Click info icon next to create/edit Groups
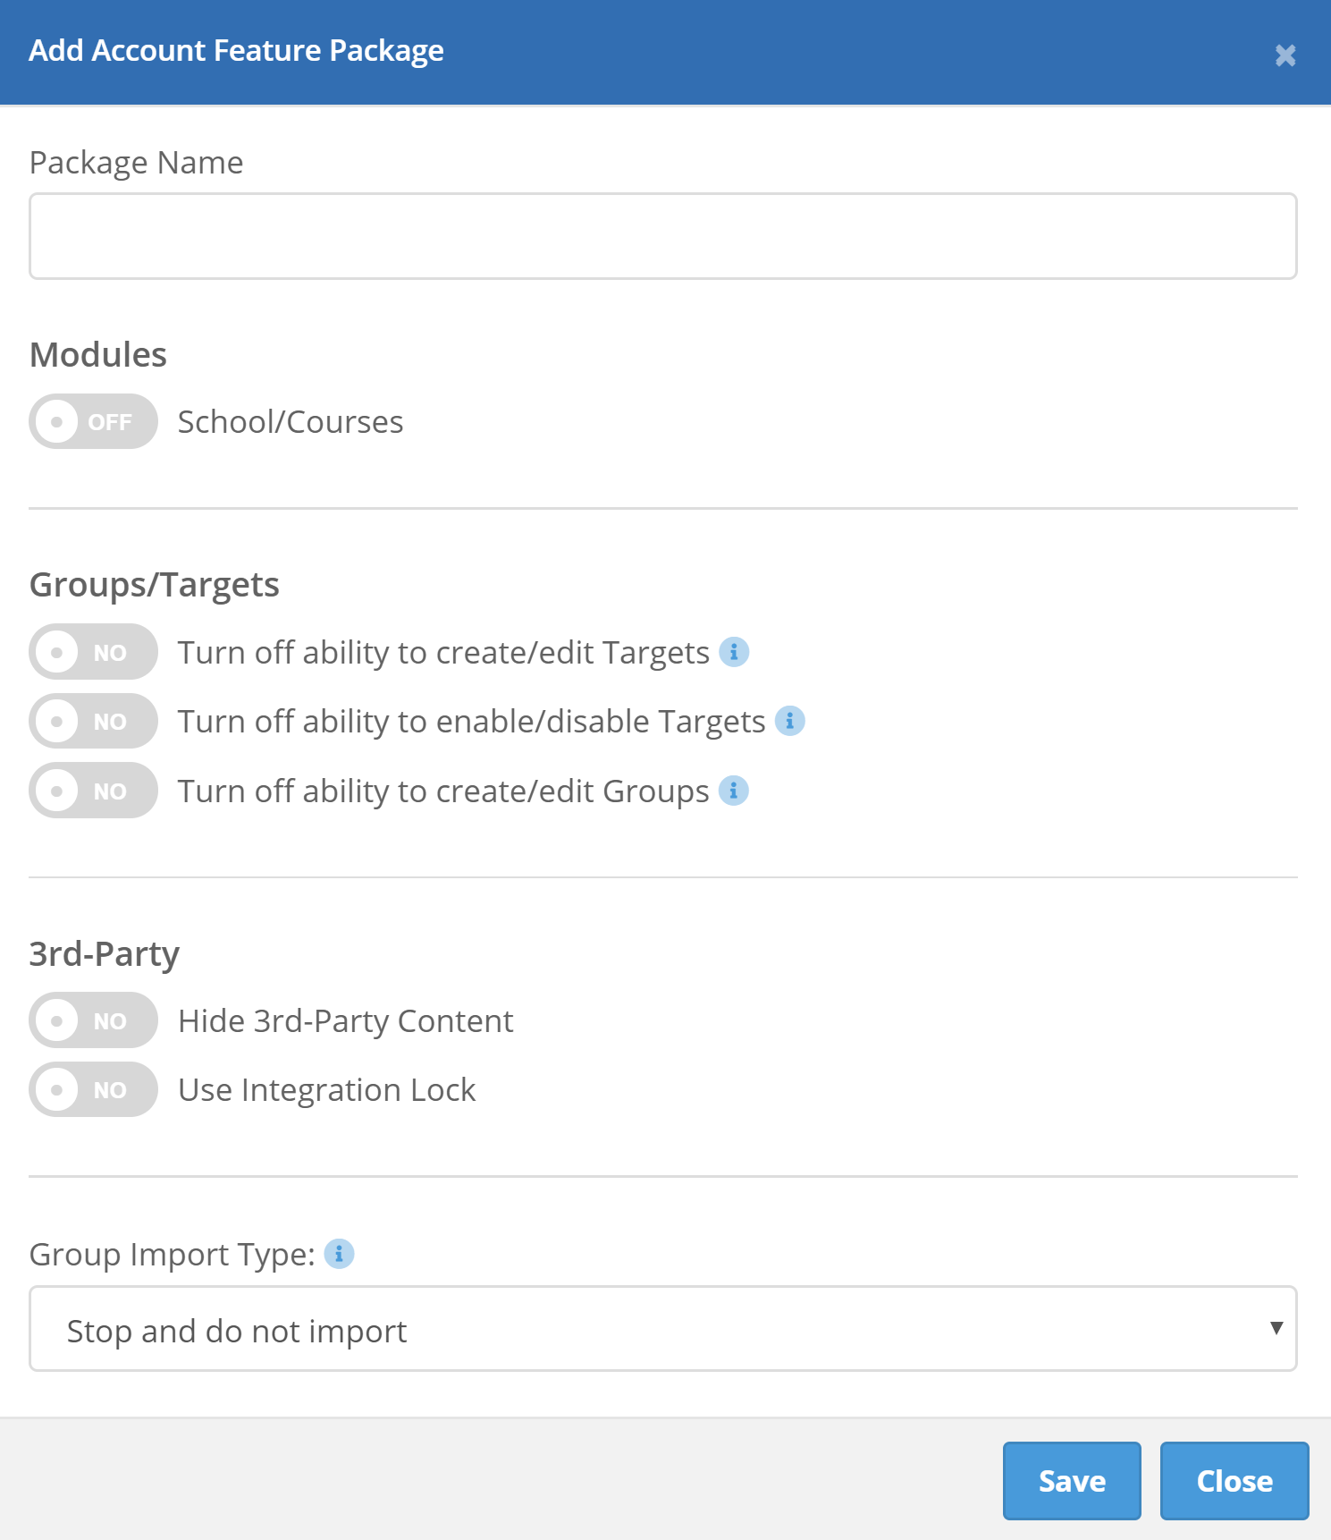1331x1540 pixels. point(734,791)
